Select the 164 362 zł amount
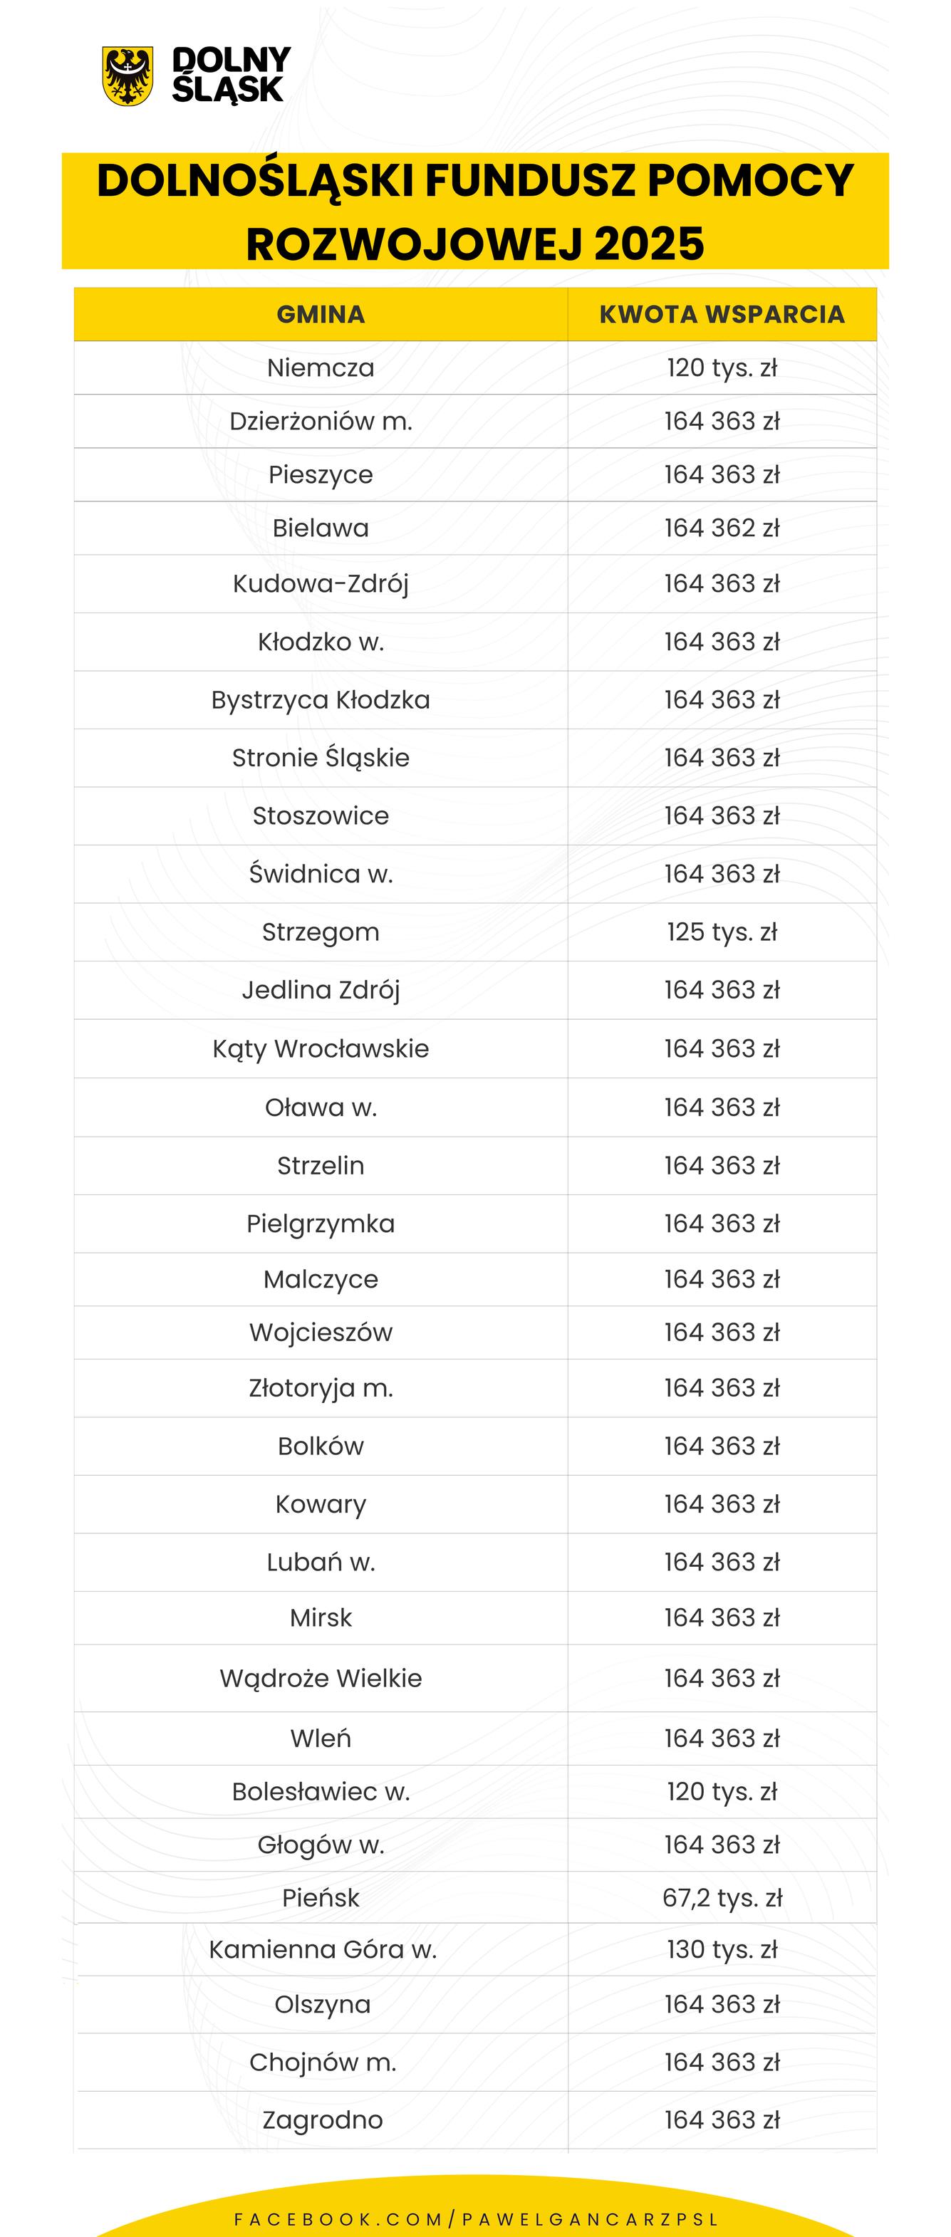Viewport: 951px width, 2237px height. (x=722, y=528)
